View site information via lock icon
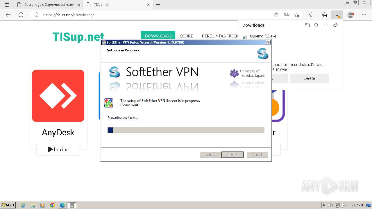The image size is (372, 209). pyautogui.click(x=37, y=15)
